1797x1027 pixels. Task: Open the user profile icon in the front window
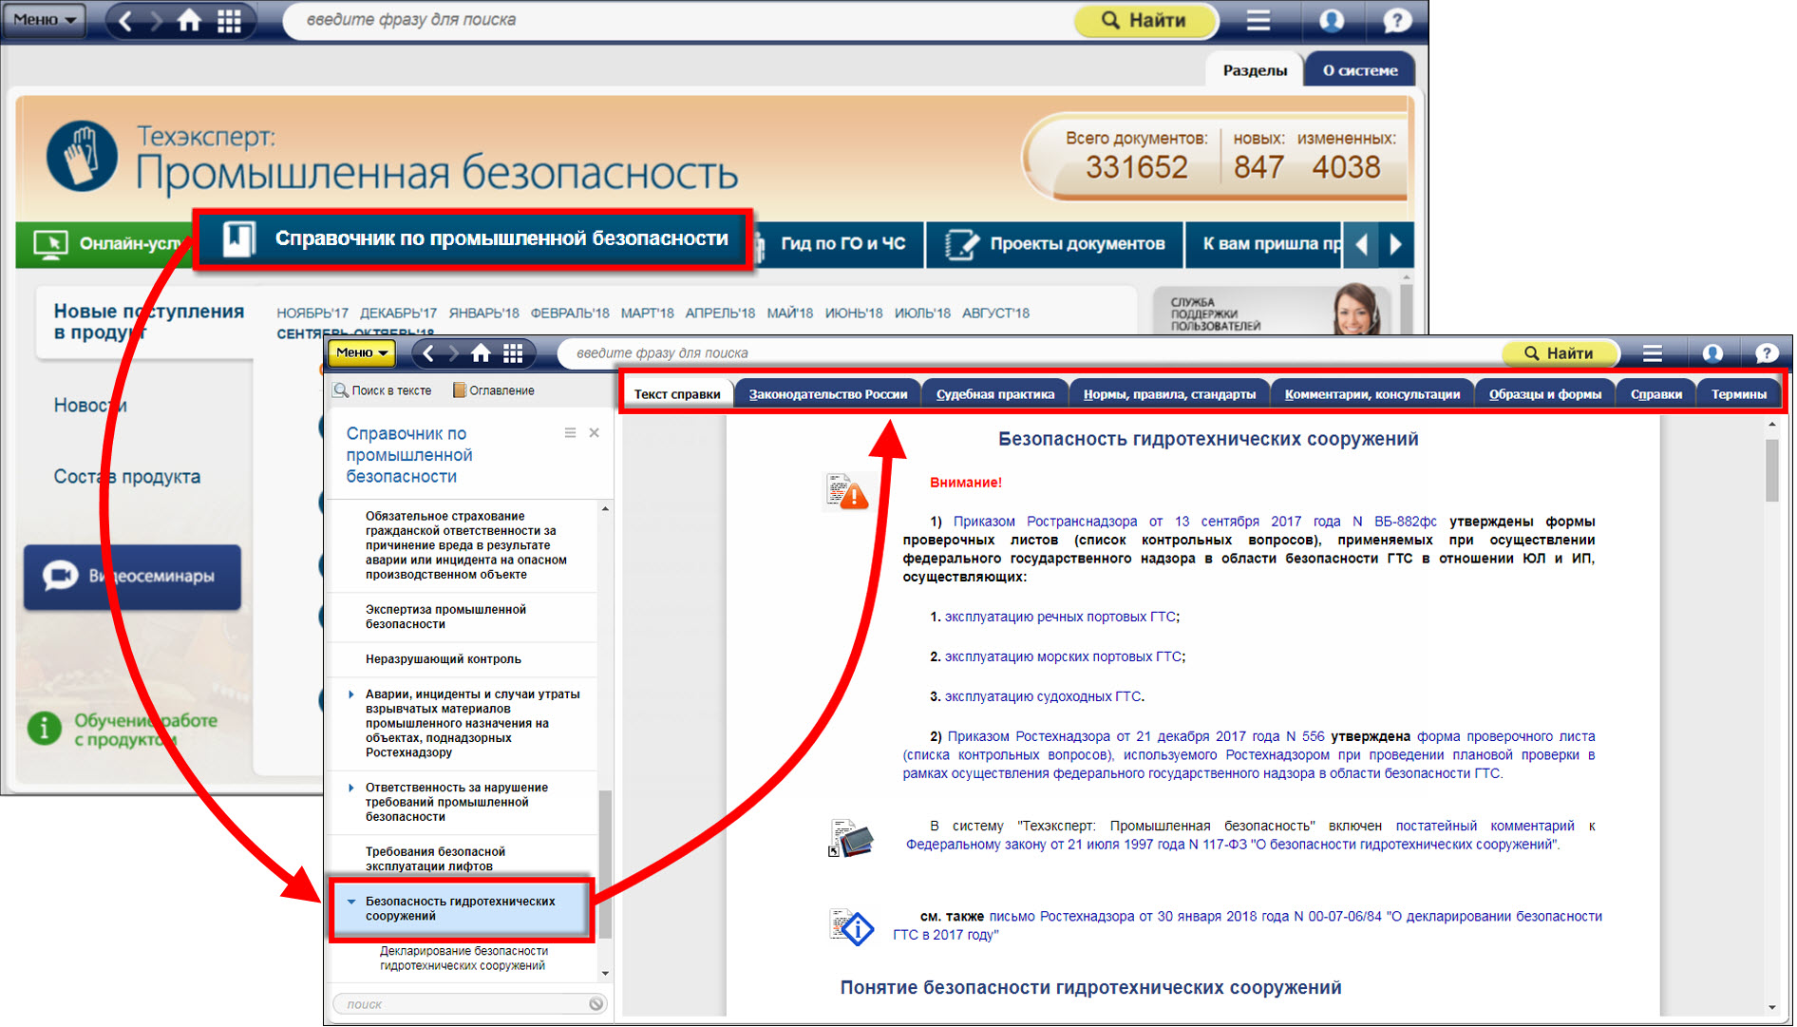point(1712,353)
